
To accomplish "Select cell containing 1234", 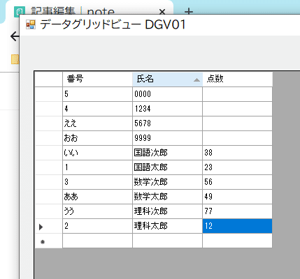I will click(167, 109).
